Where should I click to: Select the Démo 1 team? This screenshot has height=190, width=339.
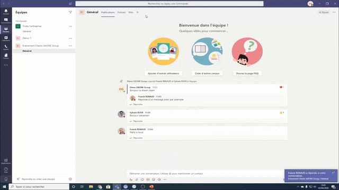pyautogui.click(x=27, y=38)
